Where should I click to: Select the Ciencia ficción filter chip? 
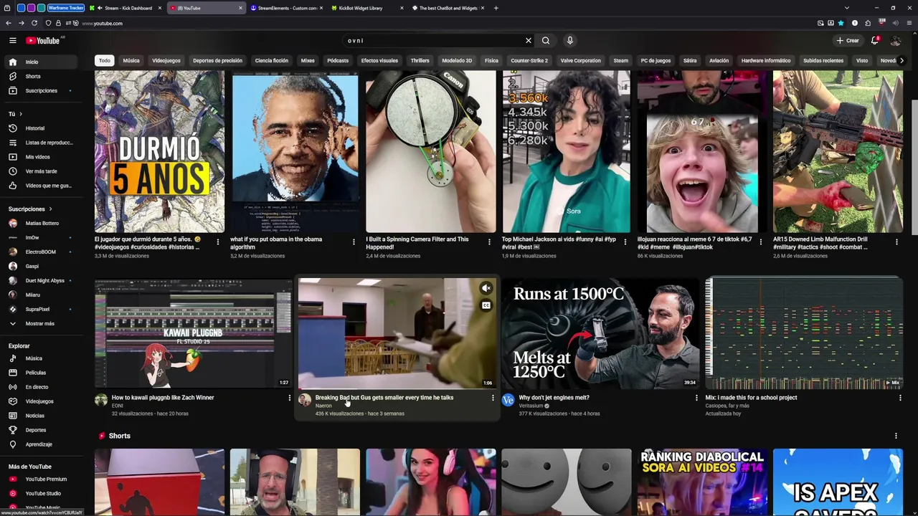[x=272, y=61]
